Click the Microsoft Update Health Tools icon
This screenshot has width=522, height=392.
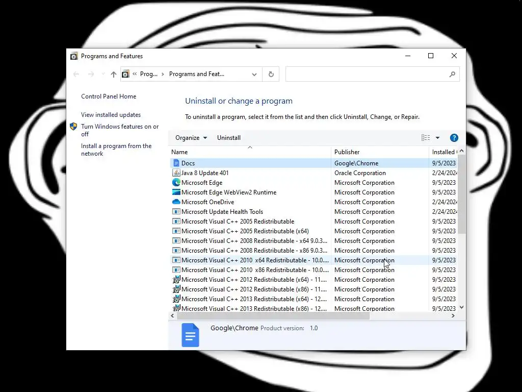[176, 211]
